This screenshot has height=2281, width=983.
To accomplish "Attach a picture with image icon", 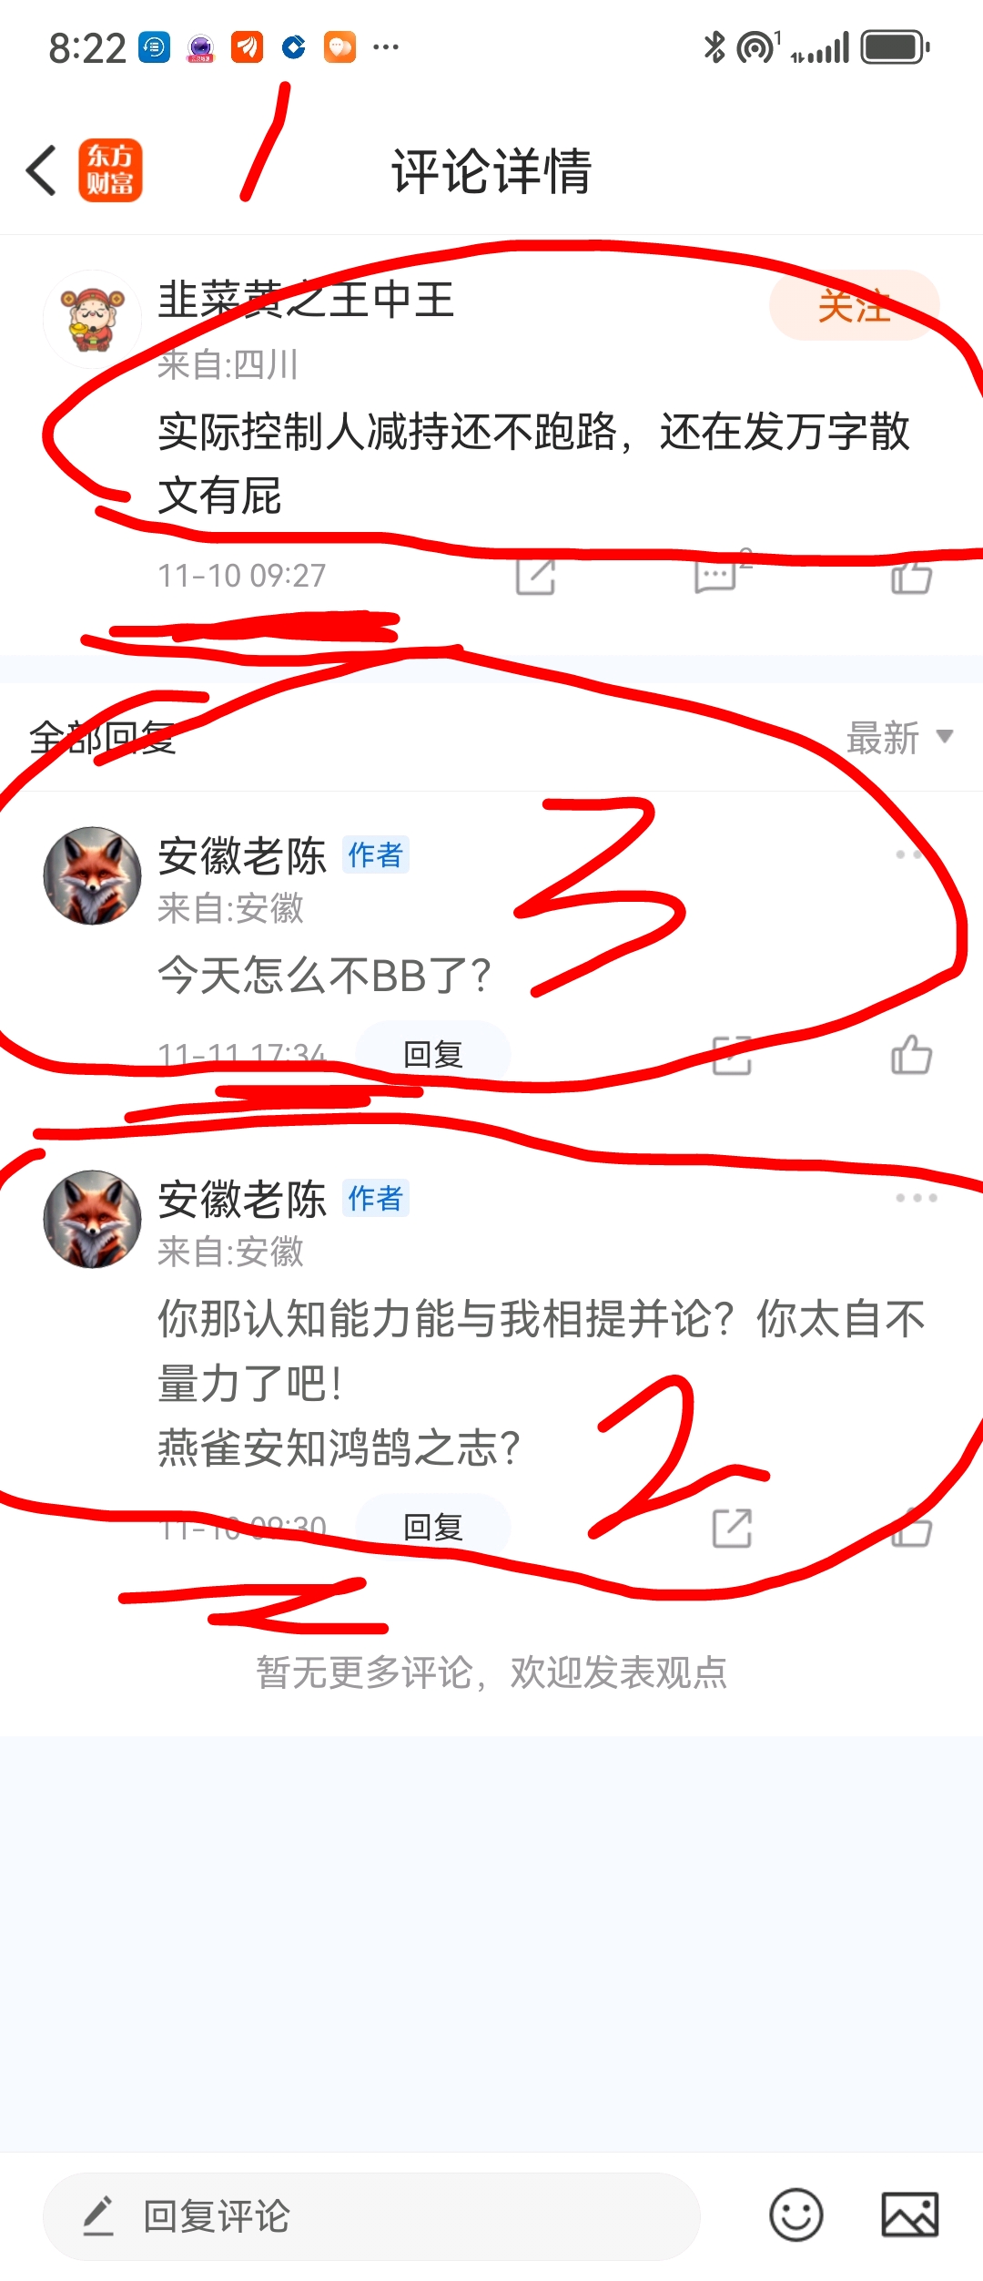I will tap(910, 2215).
